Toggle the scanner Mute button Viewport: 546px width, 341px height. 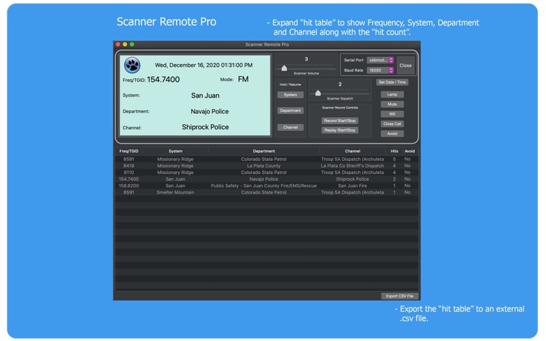392,104
